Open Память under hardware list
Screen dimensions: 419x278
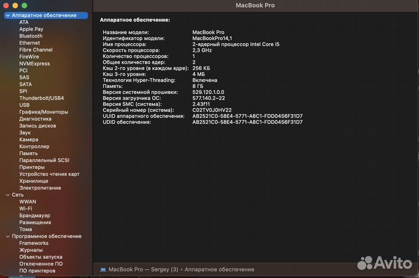point(29,154)
